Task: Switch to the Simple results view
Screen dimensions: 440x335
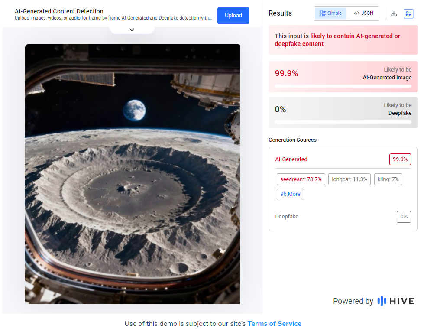Action: pos(331,13)
